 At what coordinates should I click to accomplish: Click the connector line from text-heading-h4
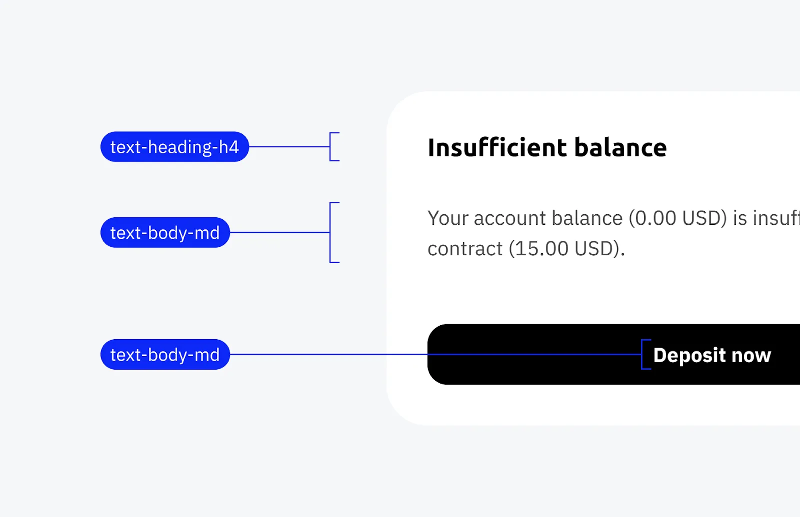290,147
